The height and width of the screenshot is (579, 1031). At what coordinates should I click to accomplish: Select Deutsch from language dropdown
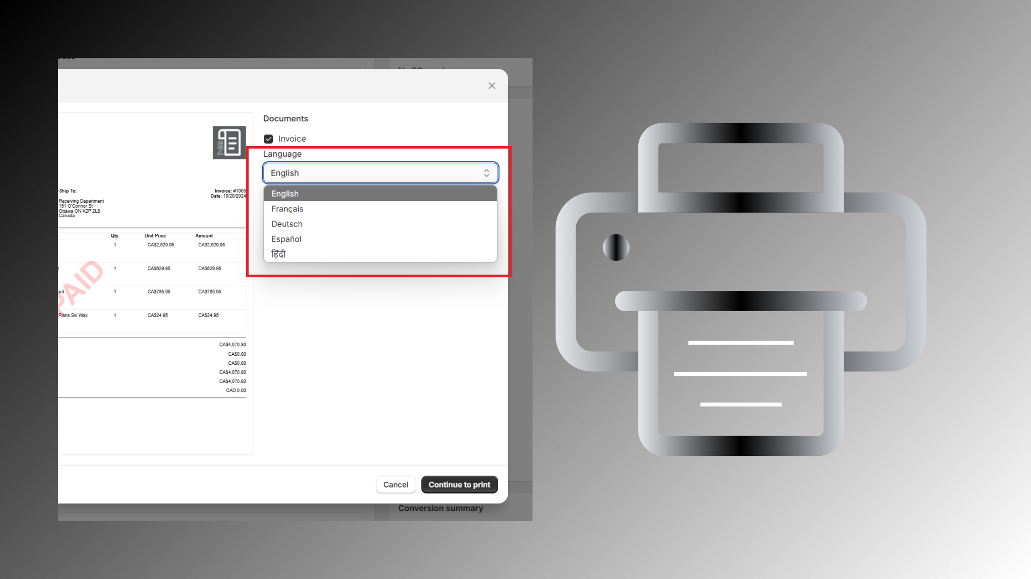point(287,223)
